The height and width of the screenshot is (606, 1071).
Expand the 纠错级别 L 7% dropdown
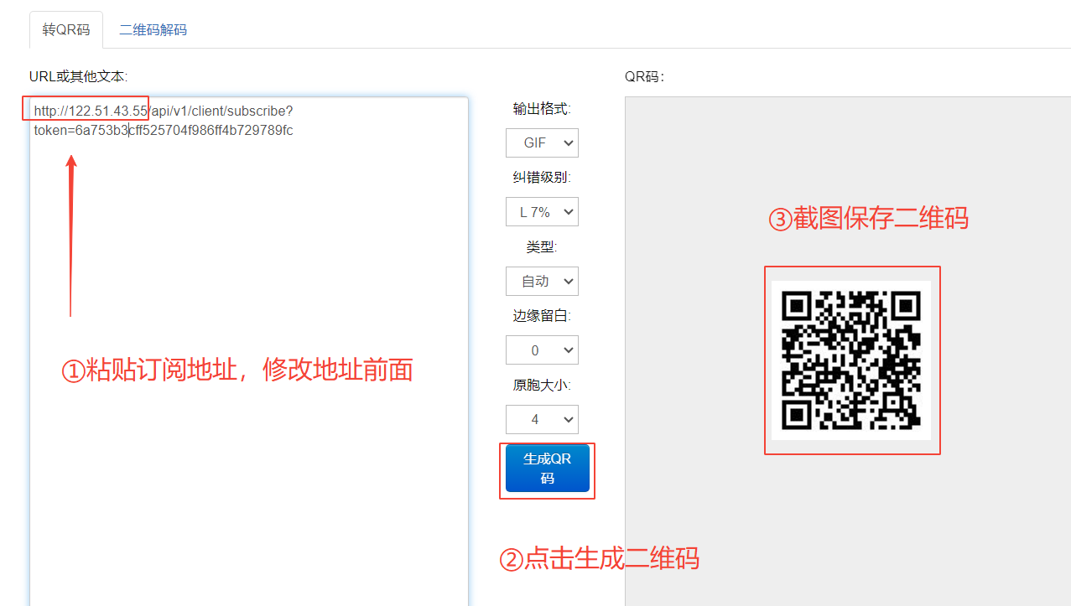click(542, 212)
